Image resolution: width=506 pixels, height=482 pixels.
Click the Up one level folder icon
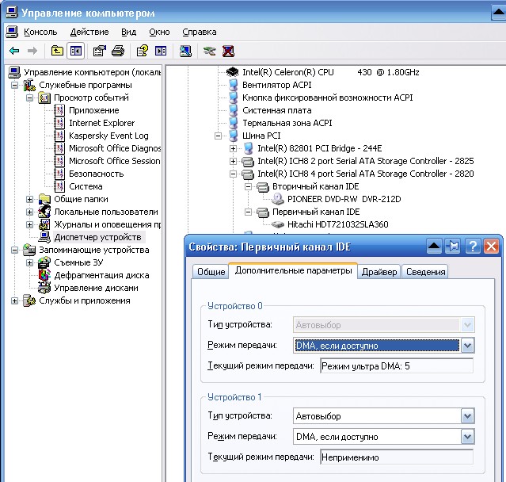pyautogui.click(x=57, y=51)
